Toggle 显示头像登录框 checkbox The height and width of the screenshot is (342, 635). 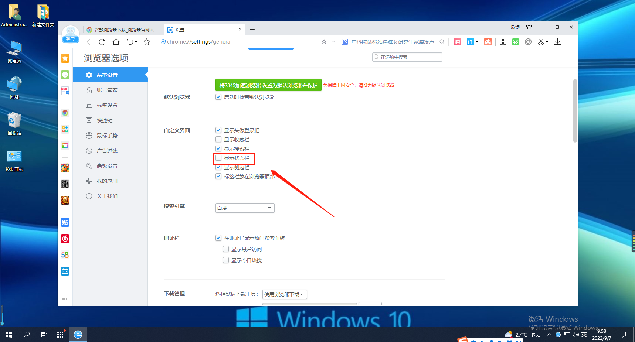click(218, 130)
